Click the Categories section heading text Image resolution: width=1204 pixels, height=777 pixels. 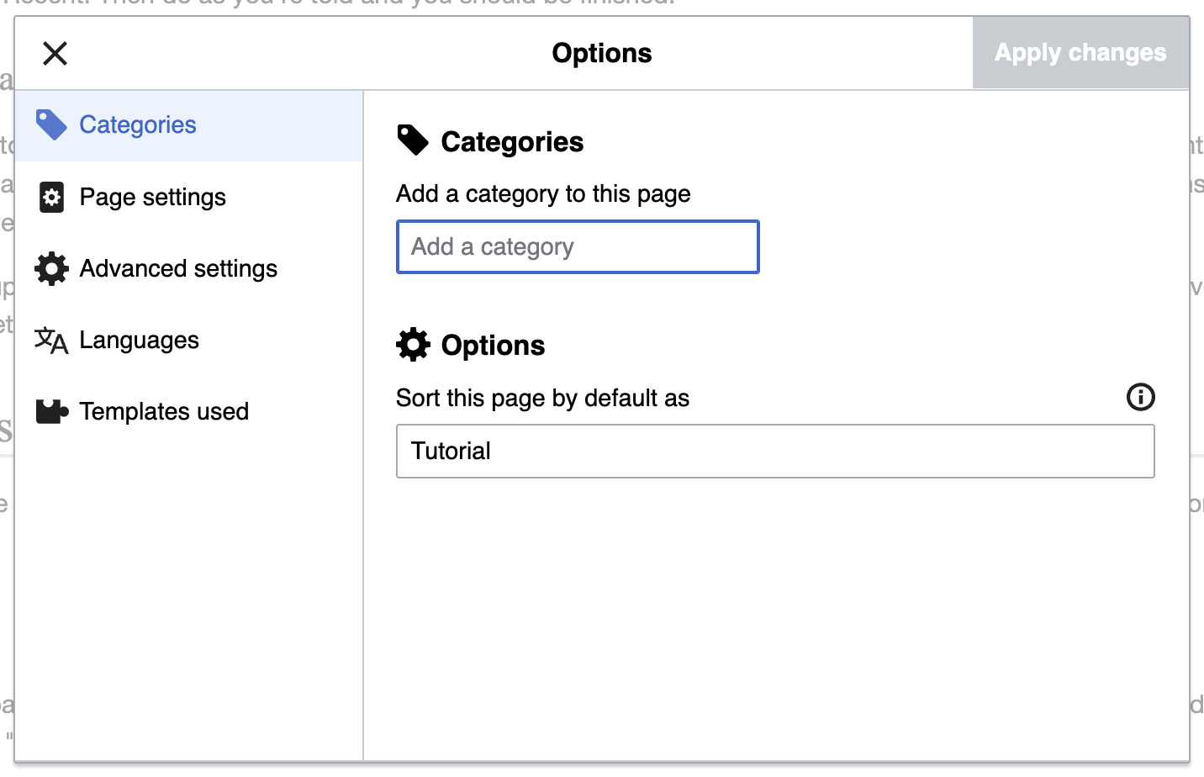point(512,142)
